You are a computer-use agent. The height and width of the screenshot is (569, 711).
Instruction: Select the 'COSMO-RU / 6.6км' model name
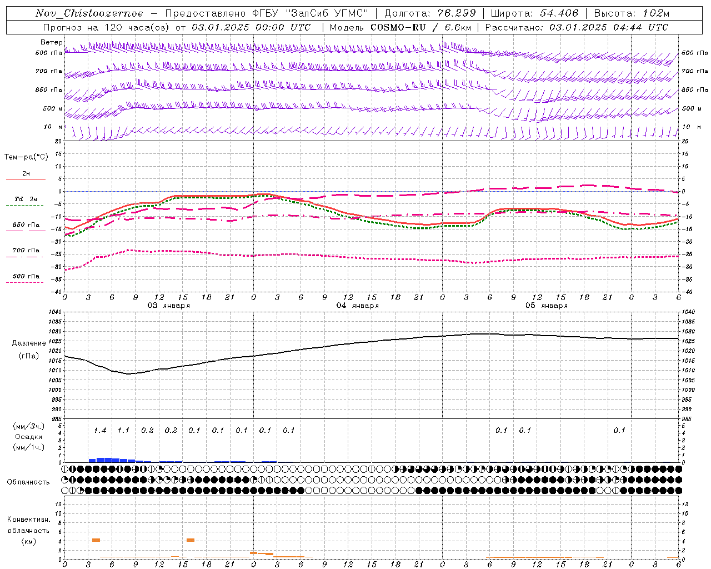[x=422, y=27]
